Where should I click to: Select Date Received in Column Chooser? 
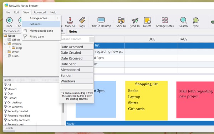point(76,58)
